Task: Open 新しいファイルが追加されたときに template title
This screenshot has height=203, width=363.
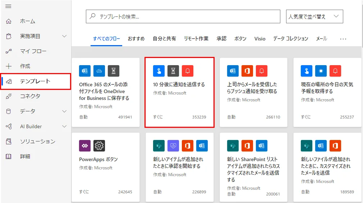Action: point(326,166)
